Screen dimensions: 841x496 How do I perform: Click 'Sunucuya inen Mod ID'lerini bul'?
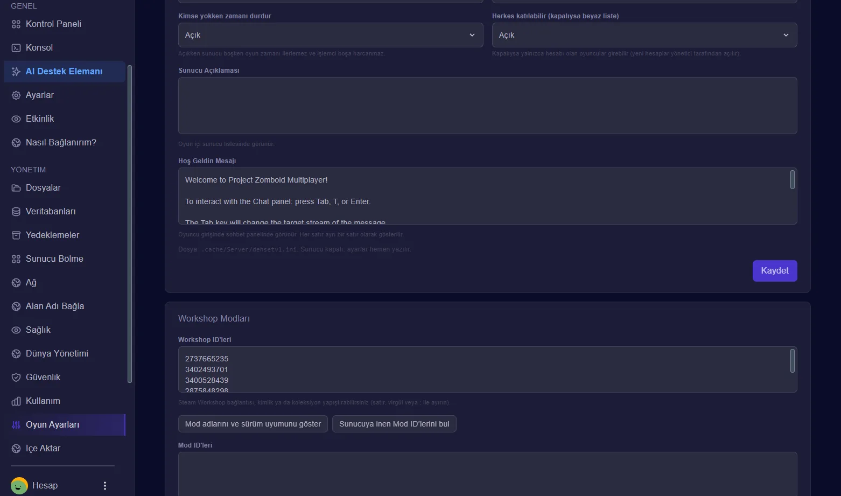click(394, 424)
